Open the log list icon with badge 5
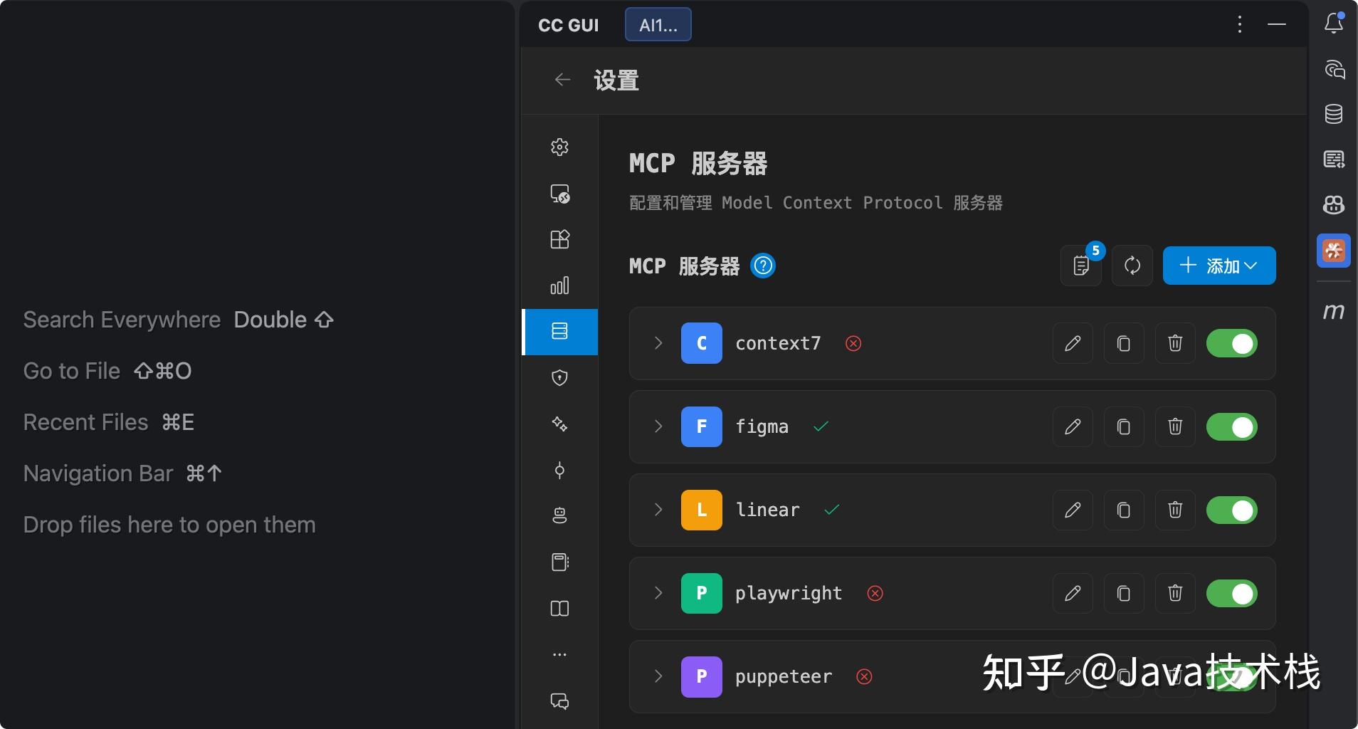This screenshot has height=729, width=1358. point(1081,266)
